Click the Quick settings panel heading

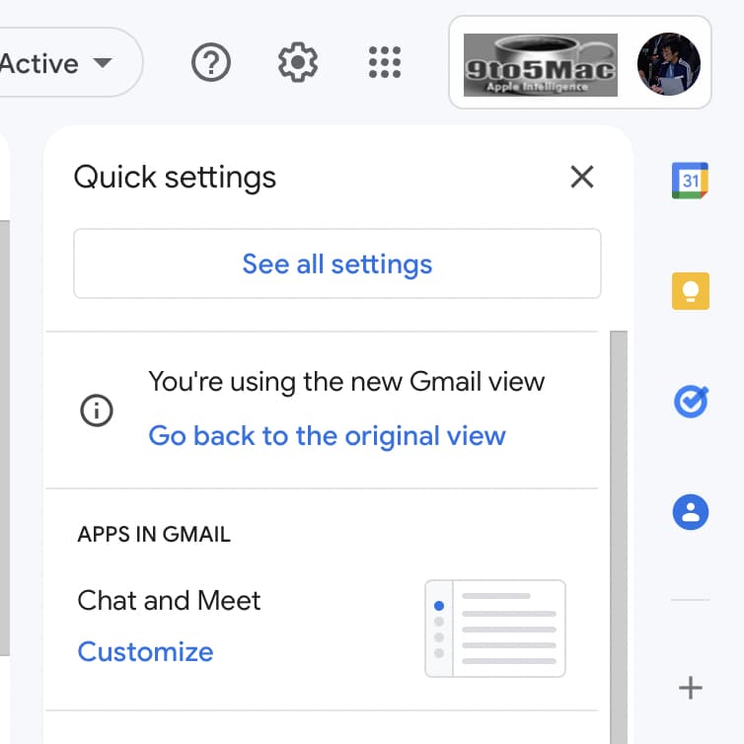pos(175,178)
